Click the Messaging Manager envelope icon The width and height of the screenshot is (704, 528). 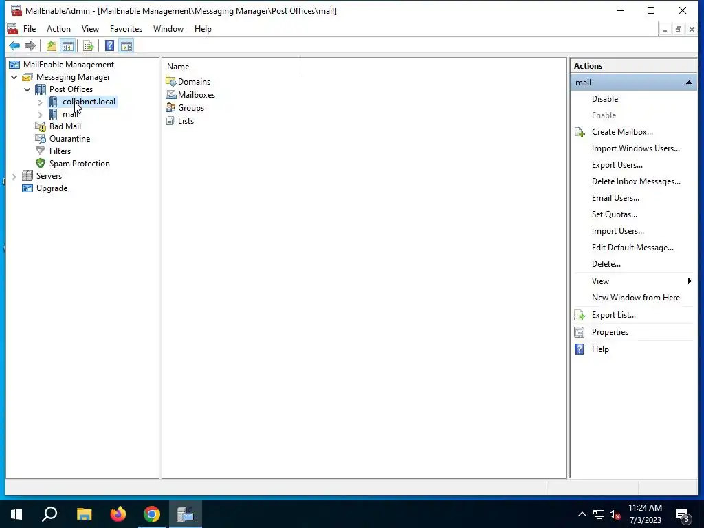pos(27,77)
